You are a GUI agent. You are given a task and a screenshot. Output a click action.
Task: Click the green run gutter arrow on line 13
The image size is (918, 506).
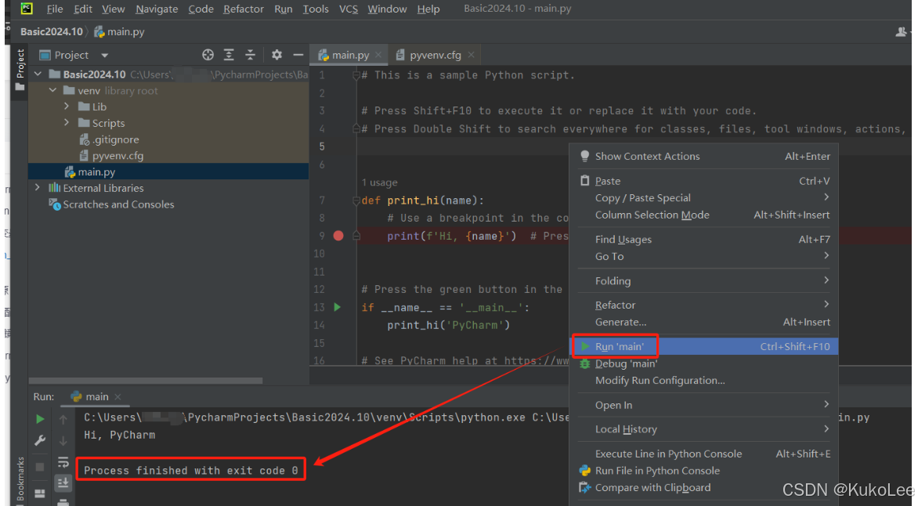pyautogui.click(x=338, y=307)
